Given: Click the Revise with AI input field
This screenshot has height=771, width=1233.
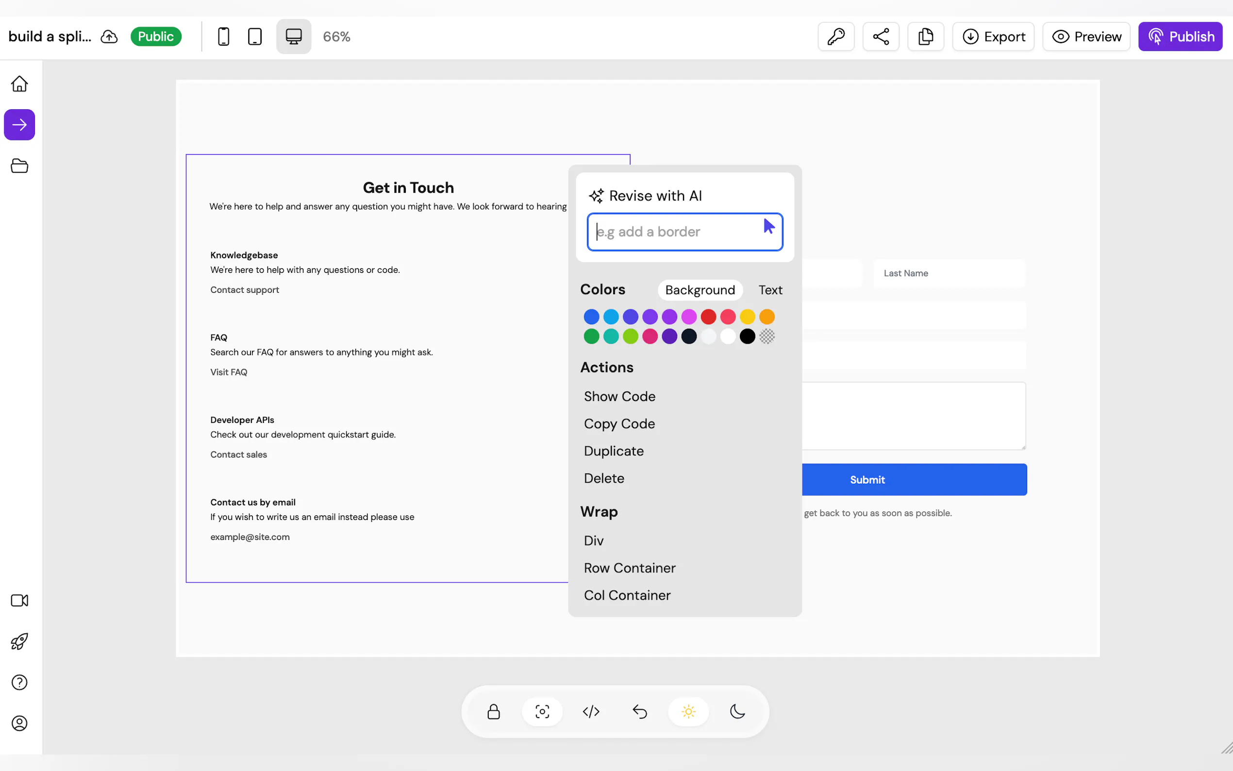Looking at the screenshot, I should click(673, 232).
